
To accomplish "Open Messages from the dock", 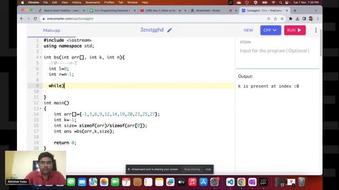I will point(71,182).
